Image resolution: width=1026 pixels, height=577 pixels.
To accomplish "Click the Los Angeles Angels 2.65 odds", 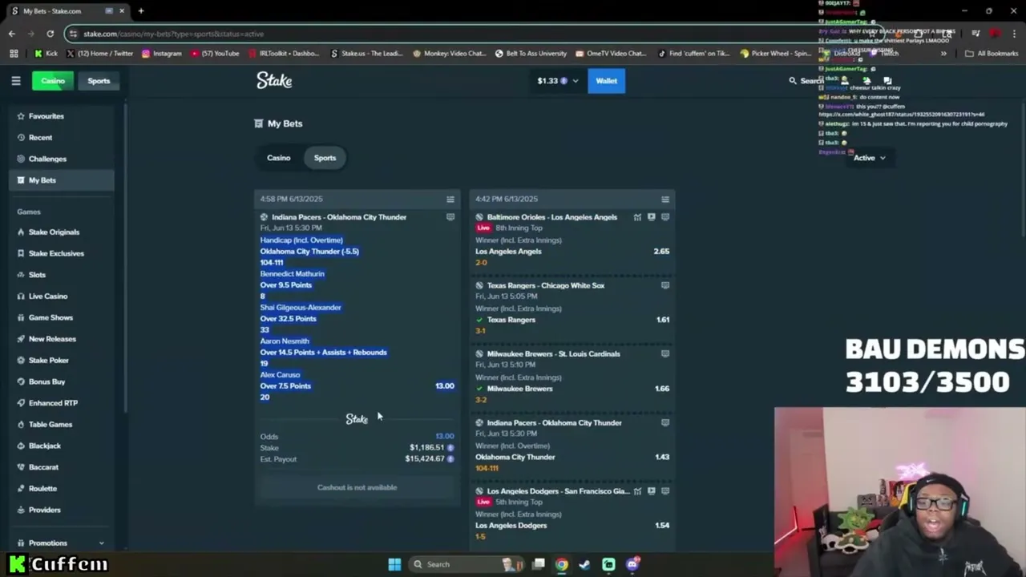I will 661,252.
